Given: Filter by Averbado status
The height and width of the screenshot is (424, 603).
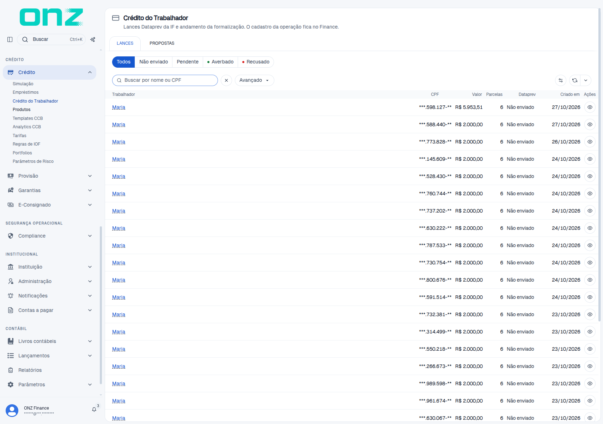Looking at the screenshot, I should [220, 62].
